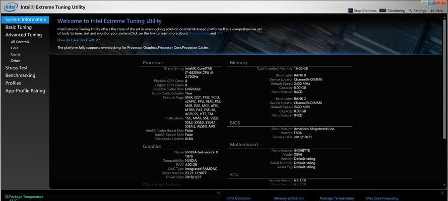This screenshot has width=448, height=201.
Task: Click the XTU section heading
Action: click(234, 174)
